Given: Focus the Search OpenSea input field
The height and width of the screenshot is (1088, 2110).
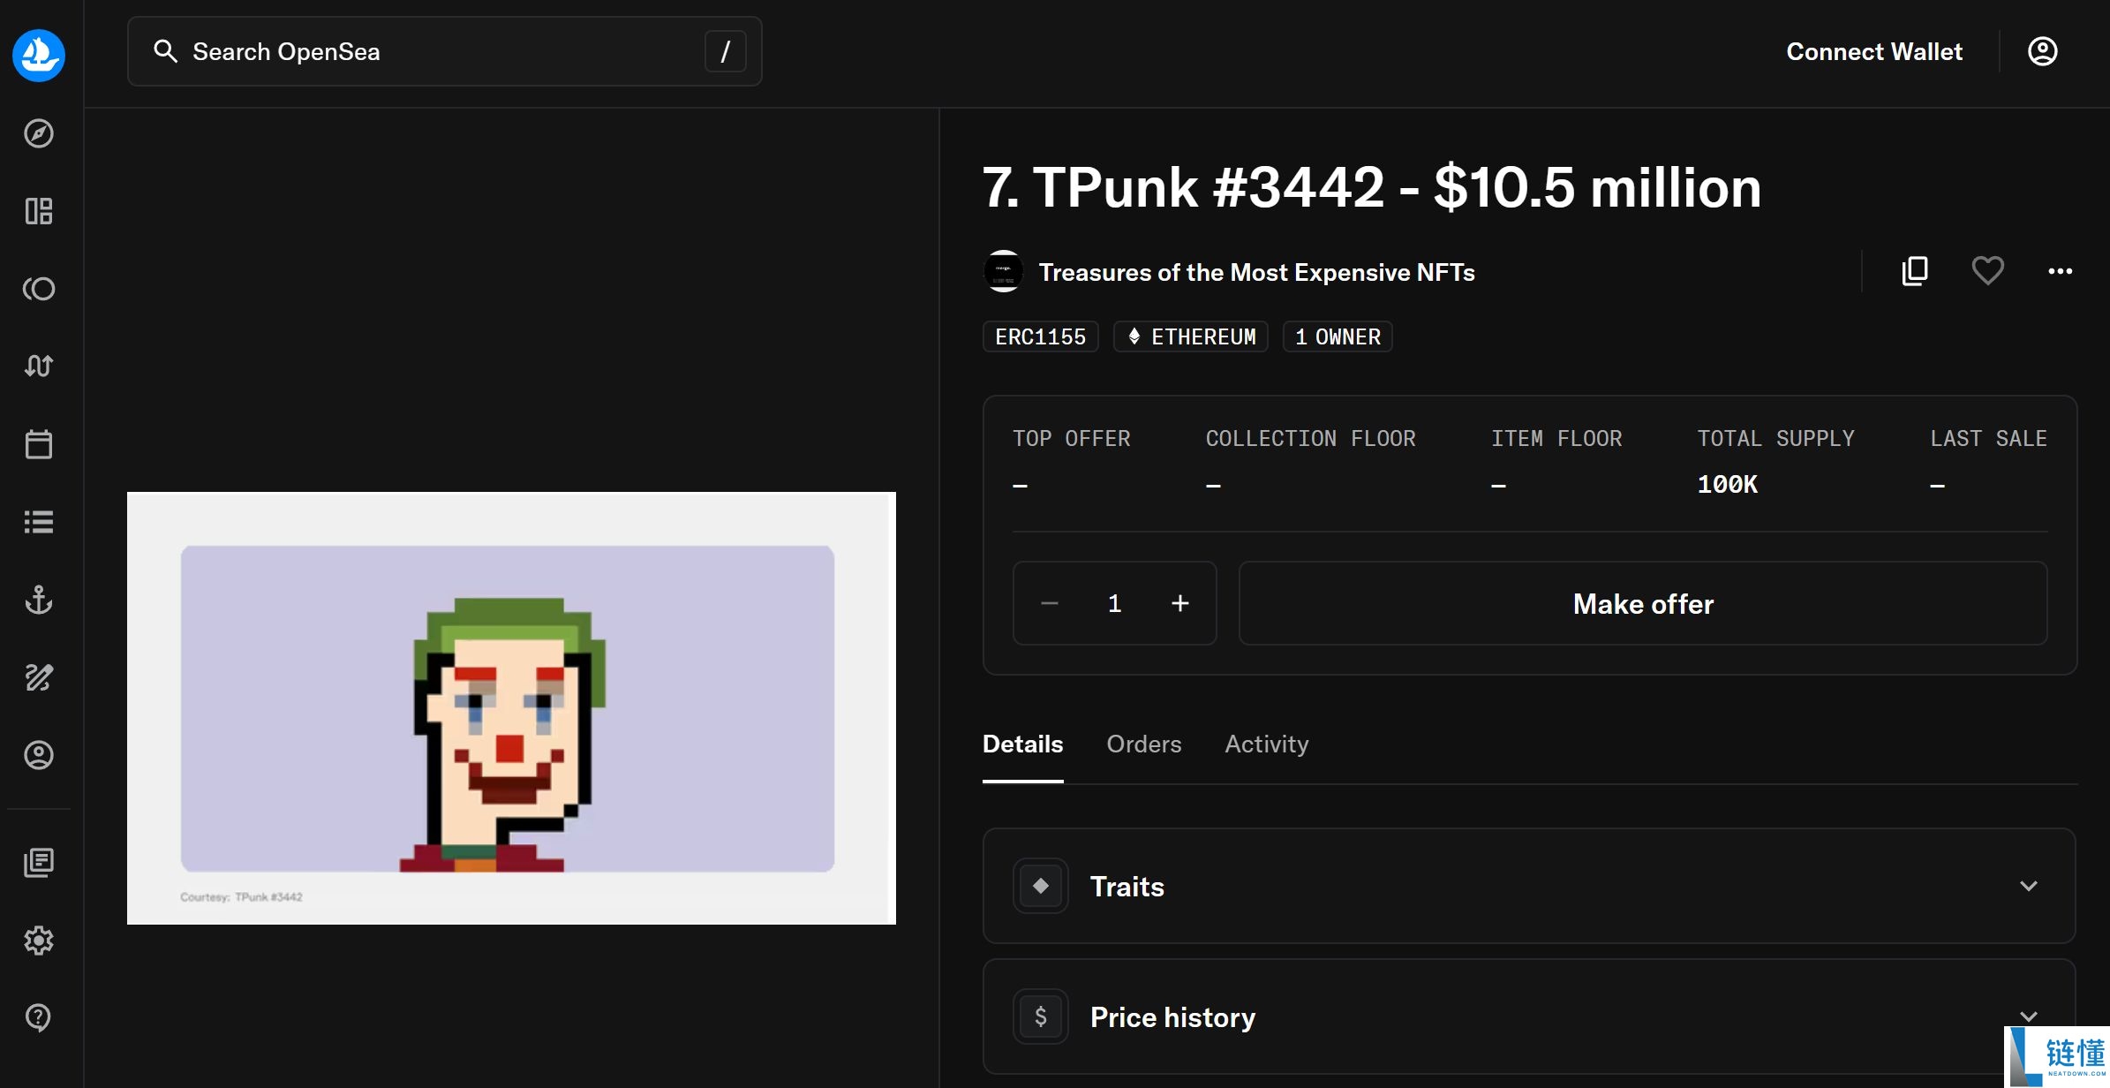Looking at the screenshot, I should (445, 51).
